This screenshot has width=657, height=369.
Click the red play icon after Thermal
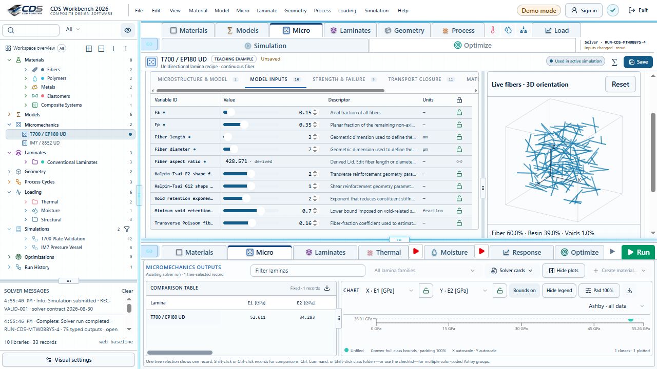point(416,252)
